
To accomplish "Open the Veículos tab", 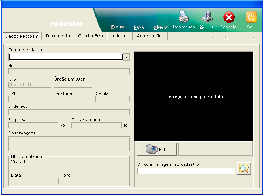I will tap(120, 36).
